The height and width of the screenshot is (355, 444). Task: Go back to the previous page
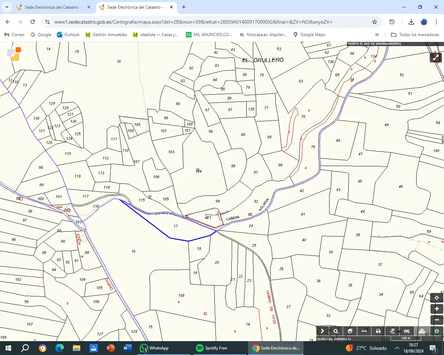pyautogui.click(x=8, y=22)
